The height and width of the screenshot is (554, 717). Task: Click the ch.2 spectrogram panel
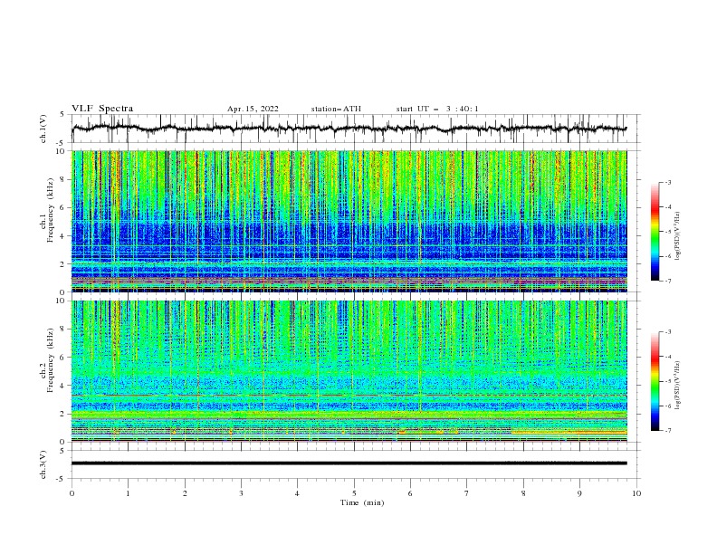(349, 371)
